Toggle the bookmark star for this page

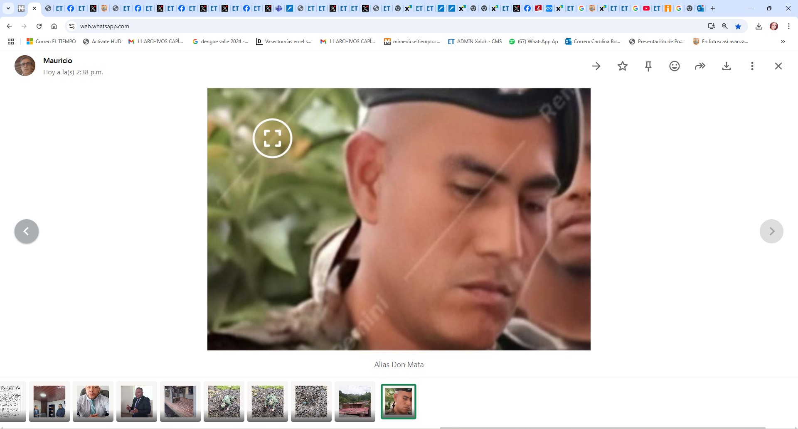click(x=738, y=26)
